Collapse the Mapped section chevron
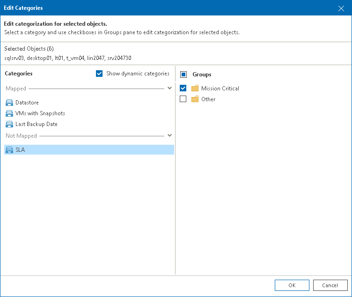The width and height of the screenshot is (352, 297). pos(170,88)
